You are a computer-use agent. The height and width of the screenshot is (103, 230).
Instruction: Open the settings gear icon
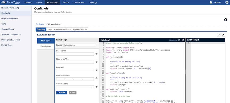[227, 2]
